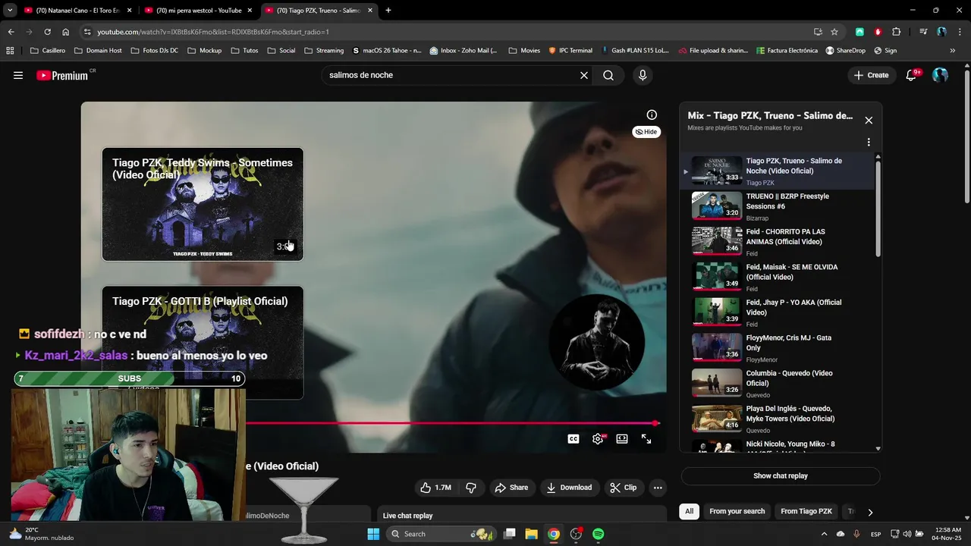971x546 pixels.
Task: Play Playa Del Inglés by Quevedo
Action: coord(779,419)
